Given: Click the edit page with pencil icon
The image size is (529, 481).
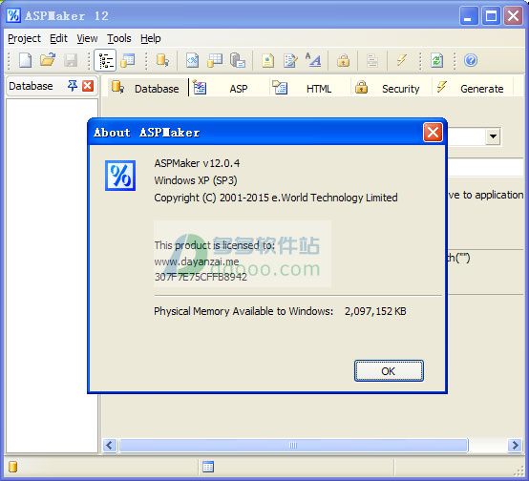Looking at the screenshot, I should (290, 61).
